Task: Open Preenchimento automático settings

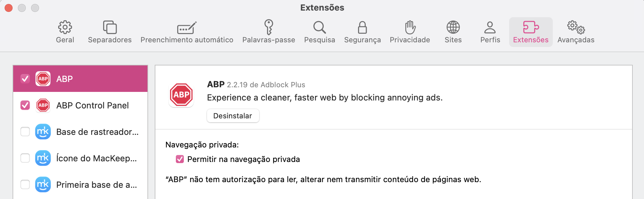Action: pos(187,31)
